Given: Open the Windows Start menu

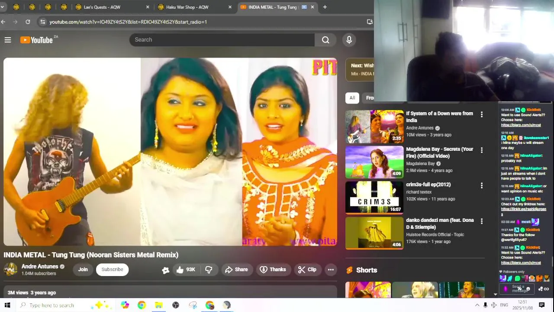Looking at the screenshot, I should pyautogui.click(x=7, y=305).
